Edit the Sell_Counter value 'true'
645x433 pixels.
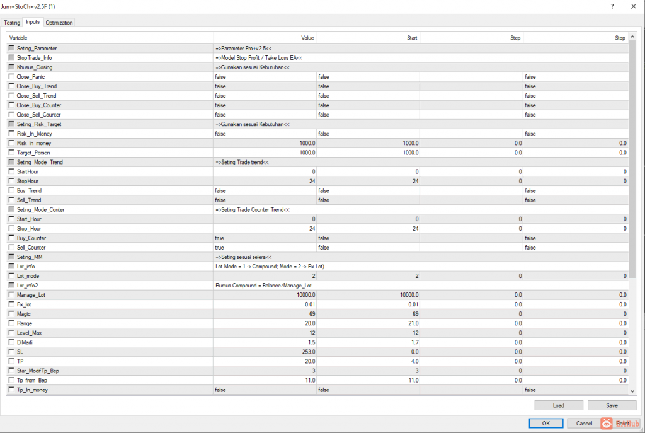point(265,247)
